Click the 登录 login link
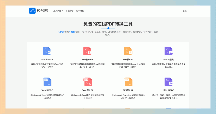The width and height of the screenshot is (216, 114). pos(184,11)
